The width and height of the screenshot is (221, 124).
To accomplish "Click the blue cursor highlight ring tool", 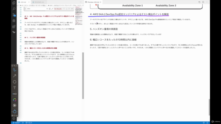I will 15,112.
